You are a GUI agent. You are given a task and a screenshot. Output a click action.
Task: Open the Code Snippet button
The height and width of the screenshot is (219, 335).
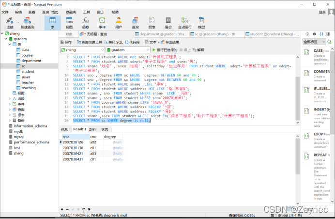pos(132,42)
